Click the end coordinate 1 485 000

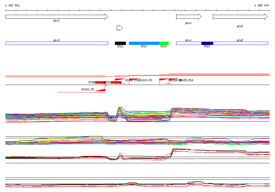tap(262, 5)
